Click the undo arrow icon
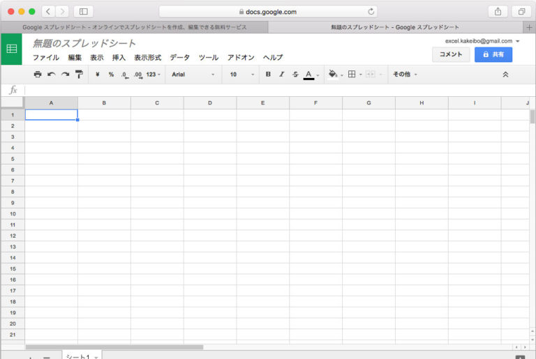 51,75
